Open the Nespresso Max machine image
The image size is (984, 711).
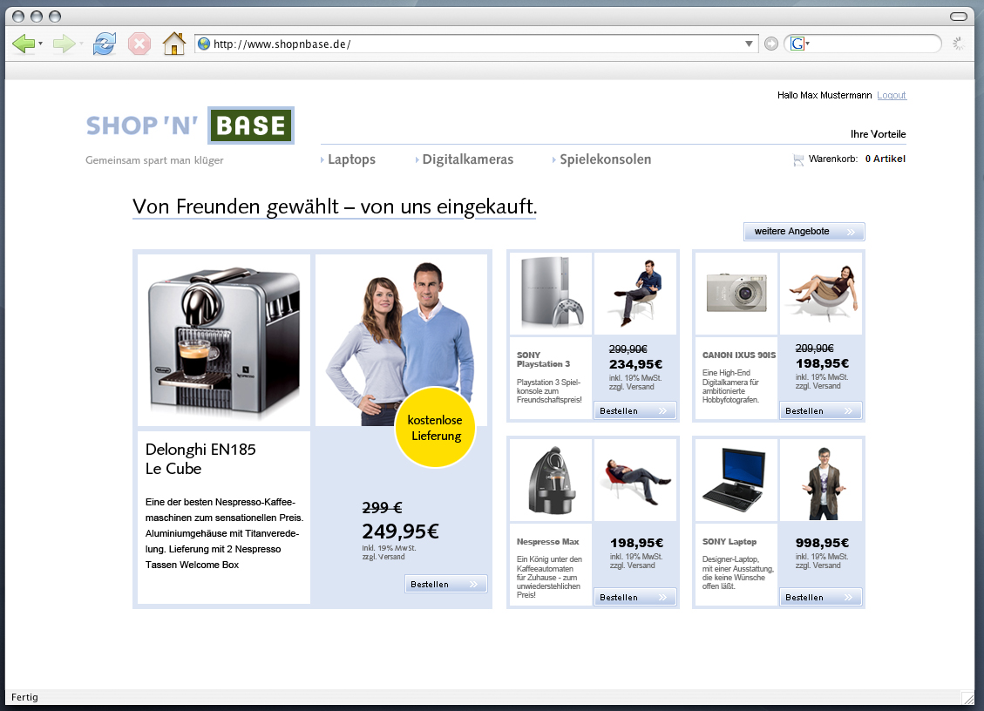tap(550, 480)
